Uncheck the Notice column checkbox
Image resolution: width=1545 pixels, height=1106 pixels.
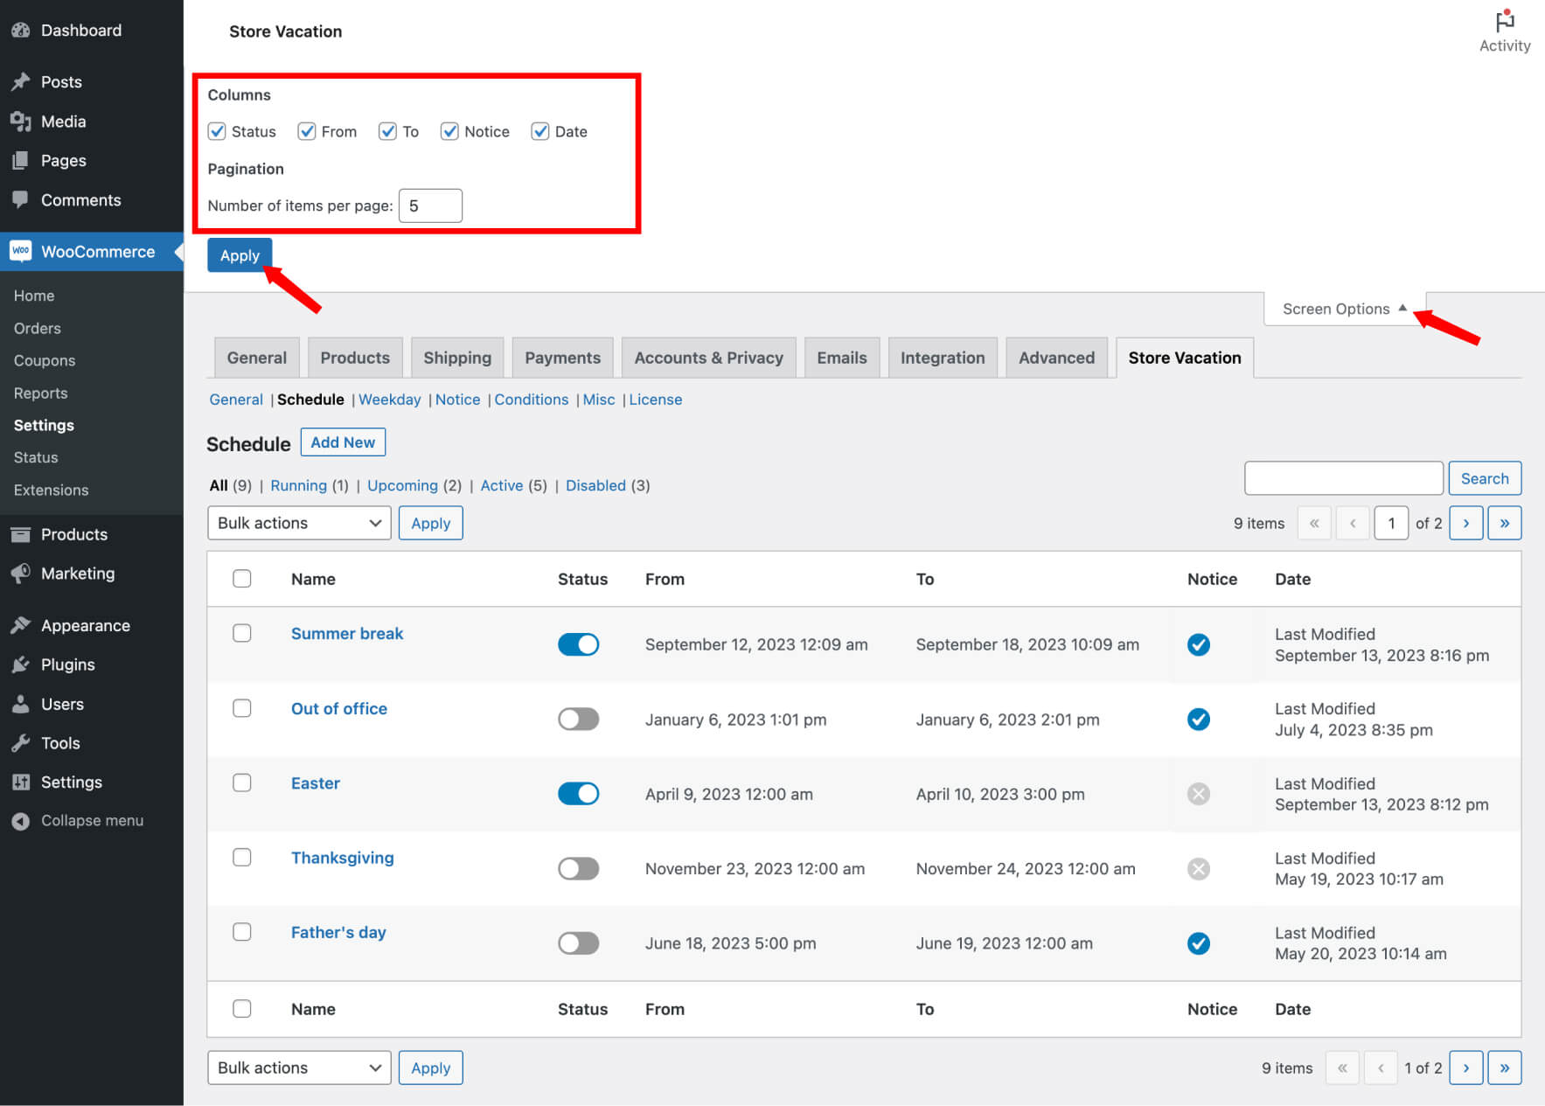(449, 131)
